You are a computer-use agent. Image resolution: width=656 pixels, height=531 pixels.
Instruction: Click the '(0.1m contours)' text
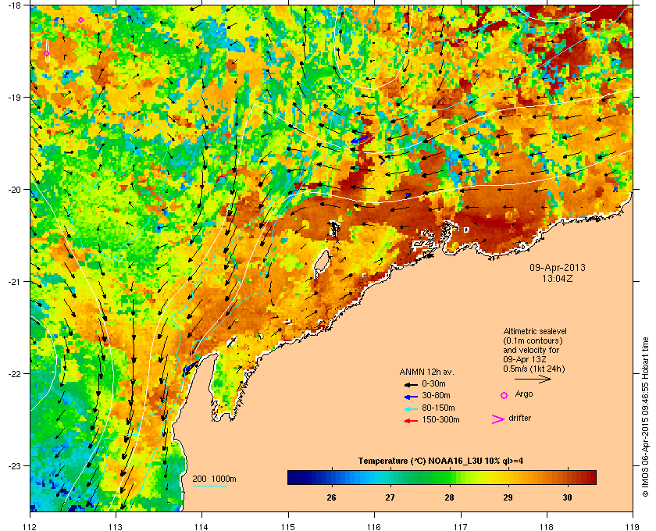(533, 340)
